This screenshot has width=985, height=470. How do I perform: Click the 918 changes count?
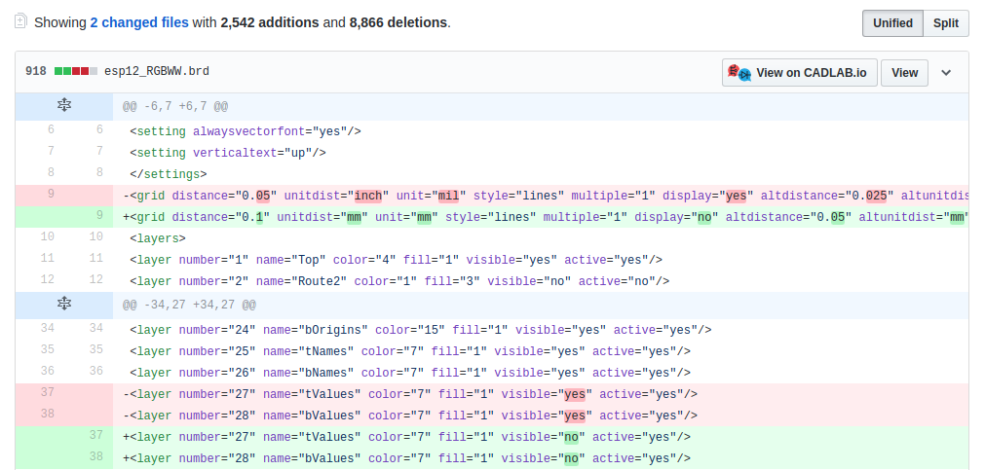pos(36,72)
